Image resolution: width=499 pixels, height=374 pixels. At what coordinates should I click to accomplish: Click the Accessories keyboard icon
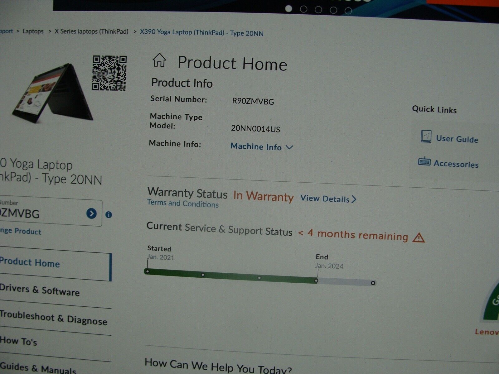click(424, 162)
